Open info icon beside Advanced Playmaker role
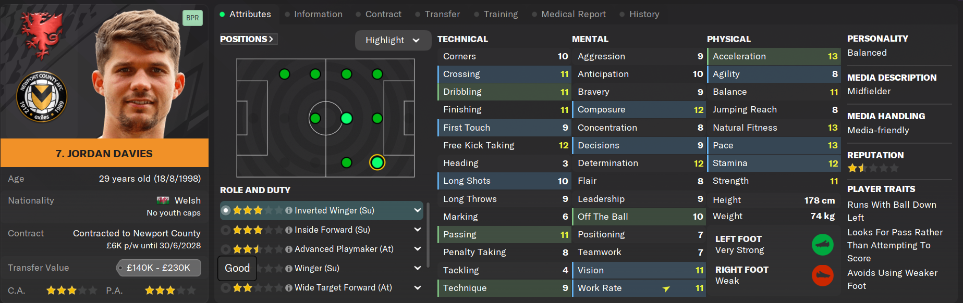Viewport: 963px width, 303px height. click(288, 249)
